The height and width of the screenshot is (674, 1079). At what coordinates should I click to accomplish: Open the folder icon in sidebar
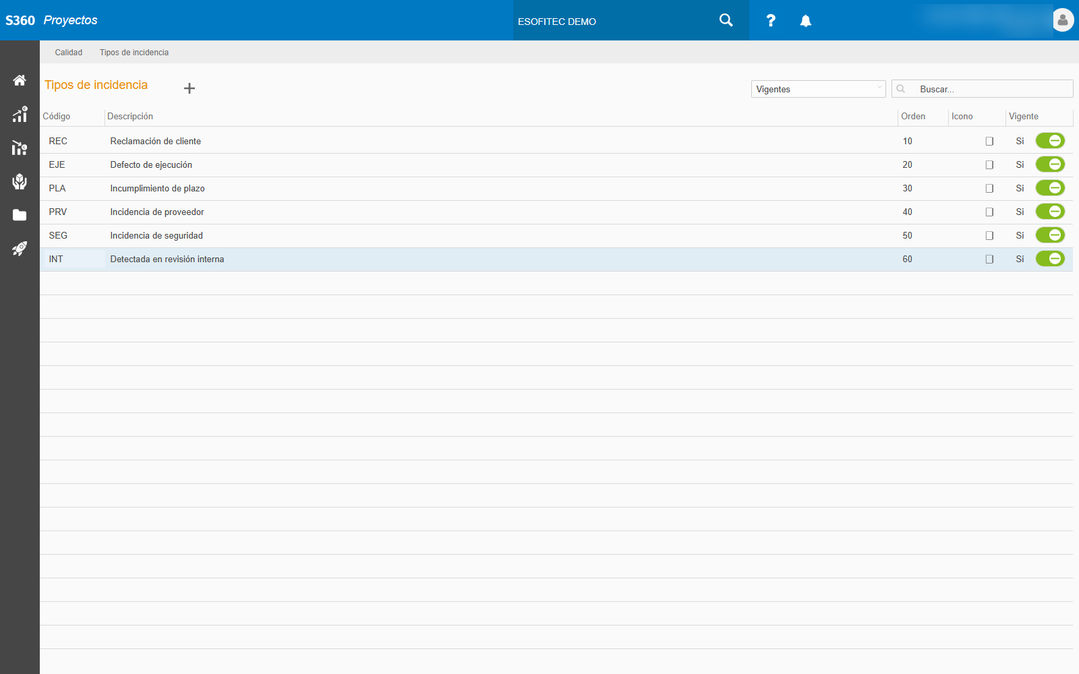[20, 215]
